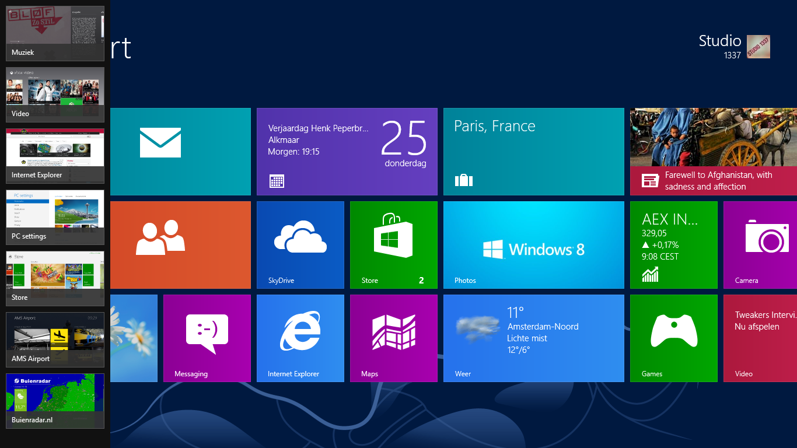797x448 pixels.
Task: Click the "11°" temperature reading
Action: point(516,313)
